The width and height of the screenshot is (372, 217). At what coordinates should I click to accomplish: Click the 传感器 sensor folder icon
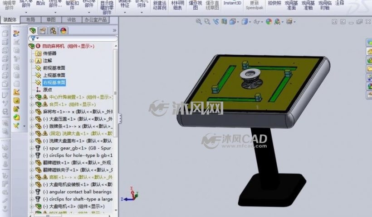pos(38,53)
